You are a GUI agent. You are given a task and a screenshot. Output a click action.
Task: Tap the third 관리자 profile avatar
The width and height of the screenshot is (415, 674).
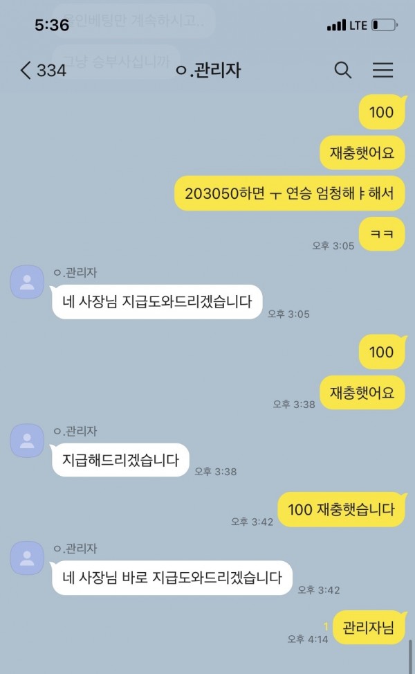point(27,558)
